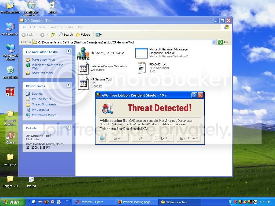
Task: Open Unused Desktop folder icon
Action: pyautogui.click(x=10, y=114)
